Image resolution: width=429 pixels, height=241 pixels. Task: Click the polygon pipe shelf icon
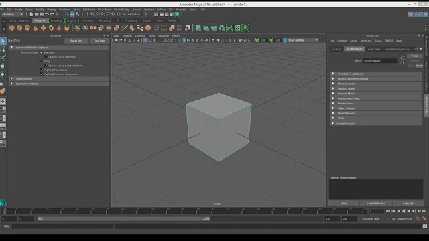[x=67, y=28]
